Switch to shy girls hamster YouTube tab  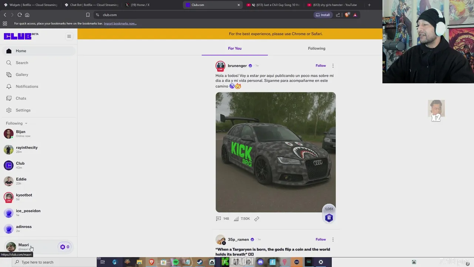pos(334,5)
